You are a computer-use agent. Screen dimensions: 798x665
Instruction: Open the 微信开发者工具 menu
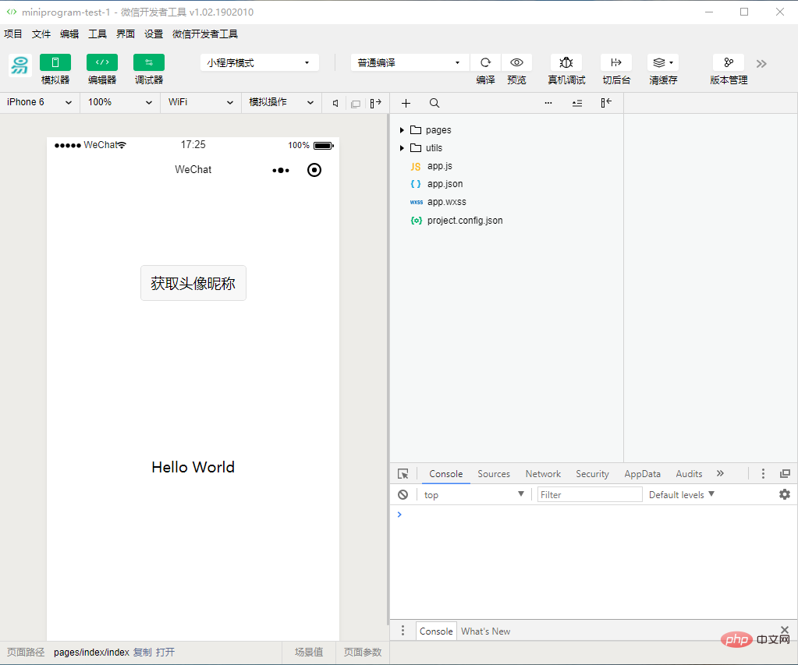[205, 34]
